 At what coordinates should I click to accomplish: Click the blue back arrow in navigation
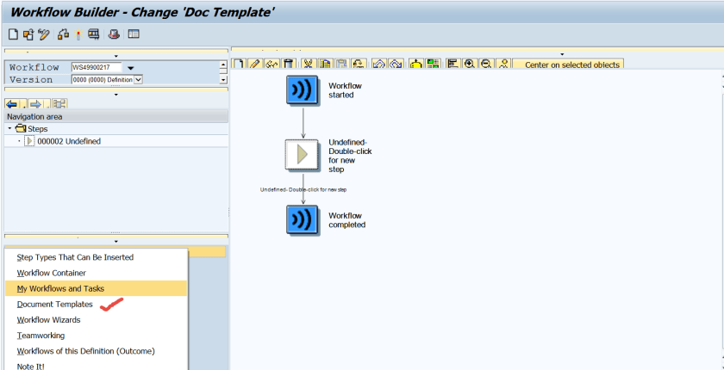click(12, 103)
